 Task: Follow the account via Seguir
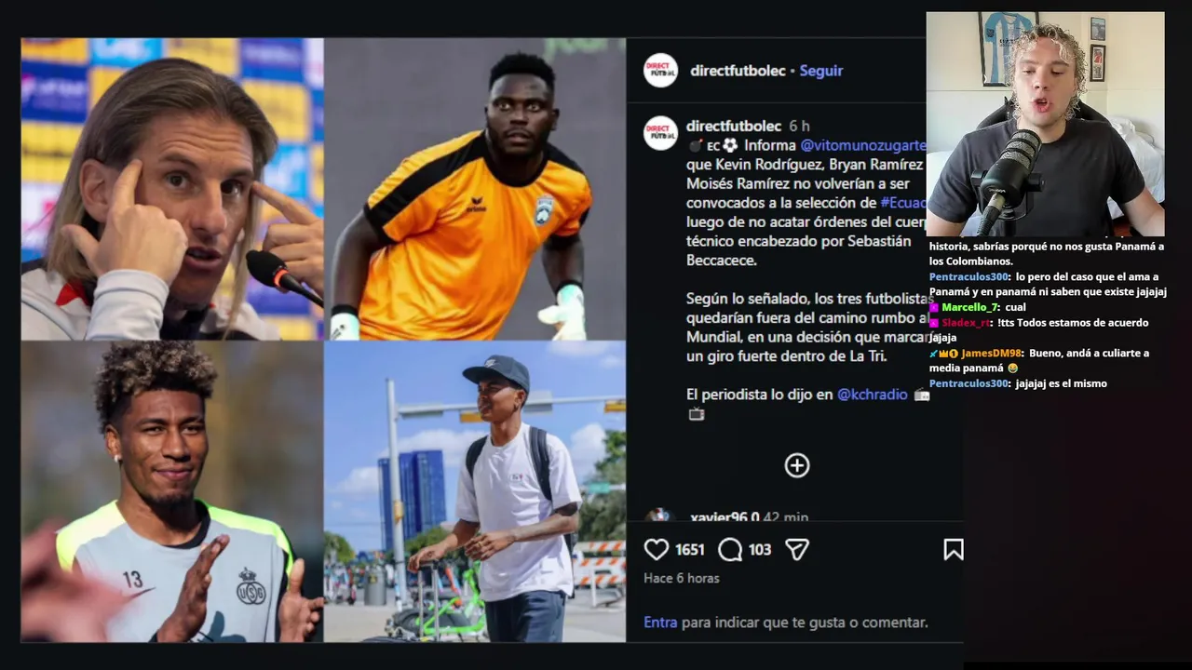pos(821,71)
